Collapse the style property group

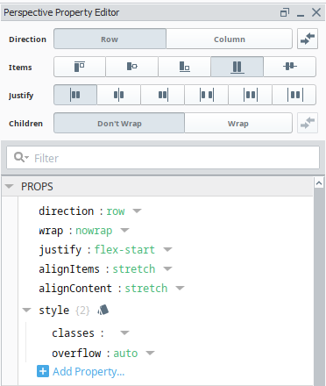[26, 310]
